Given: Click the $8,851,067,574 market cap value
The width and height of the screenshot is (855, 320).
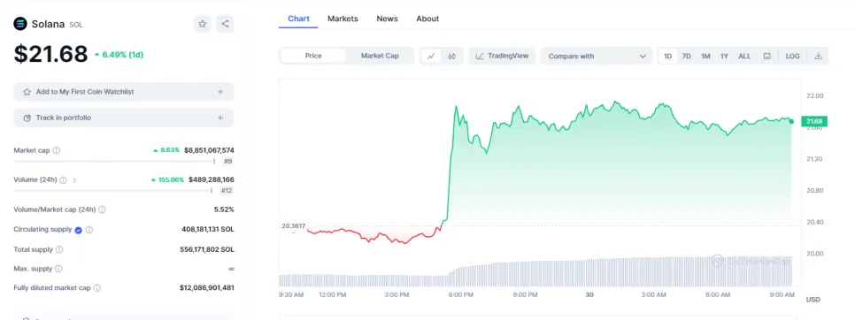Looking at the screenshot, I should click(x=209, y=150).
